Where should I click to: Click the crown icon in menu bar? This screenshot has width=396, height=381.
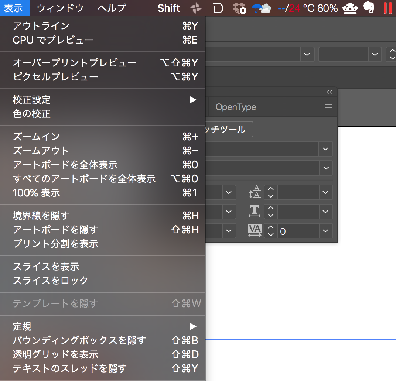[x=350, y=8]
